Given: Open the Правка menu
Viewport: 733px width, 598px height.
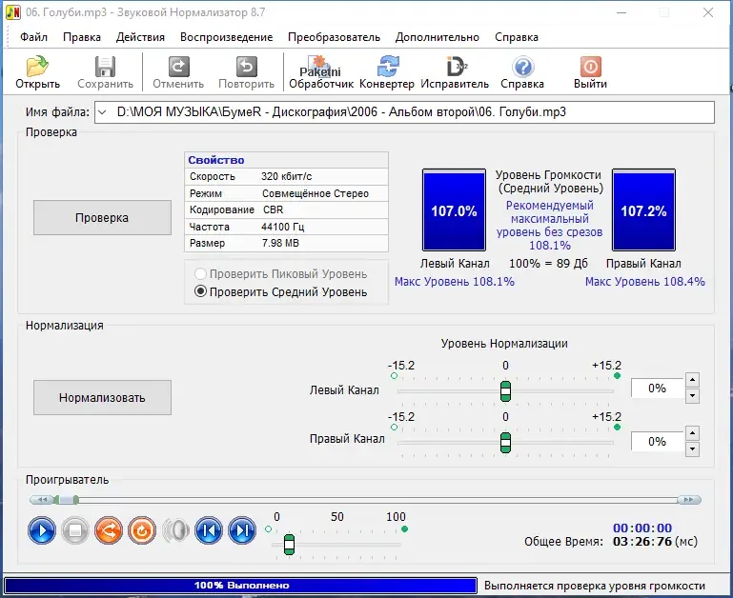Looking at the screenshot, I should [82, 37].
